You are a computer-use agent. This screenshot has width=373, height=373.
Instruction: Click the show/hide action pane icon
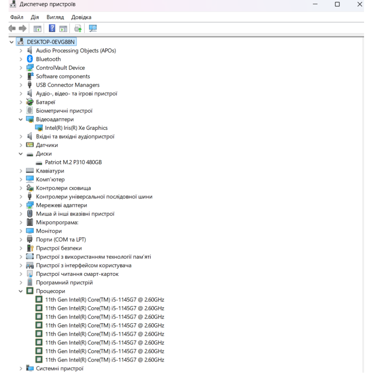pos(63,28)
